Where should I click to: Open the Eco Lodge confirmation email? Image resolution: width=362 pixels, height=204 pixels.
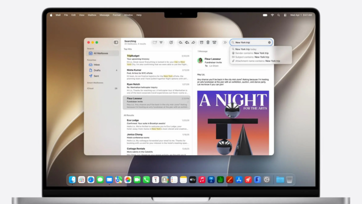point(156,125)
